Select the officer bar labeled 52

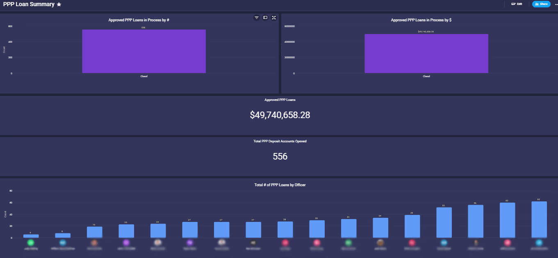[x=444, y=223]
